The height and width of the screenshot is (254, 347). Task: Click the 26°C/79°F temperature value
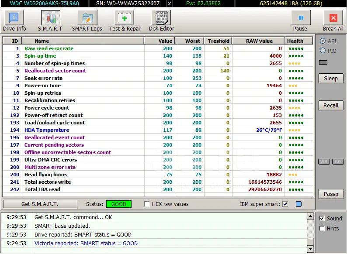[269, 130]
